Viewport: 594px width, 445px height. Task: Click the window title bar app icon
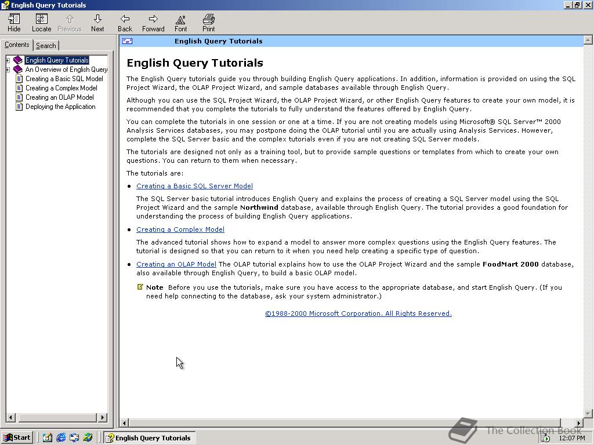point(5,5)
